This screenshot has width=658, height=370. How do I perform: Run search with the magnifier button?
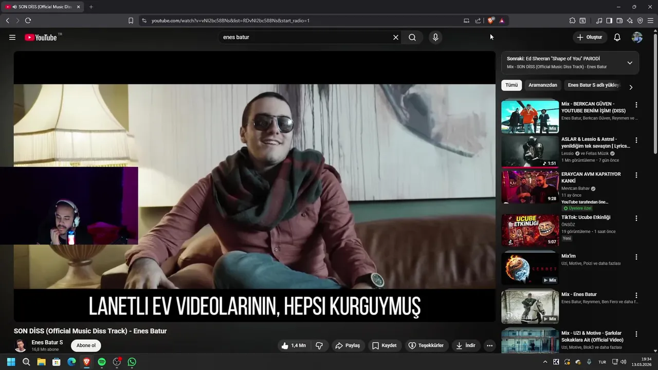tap(412, 38)
